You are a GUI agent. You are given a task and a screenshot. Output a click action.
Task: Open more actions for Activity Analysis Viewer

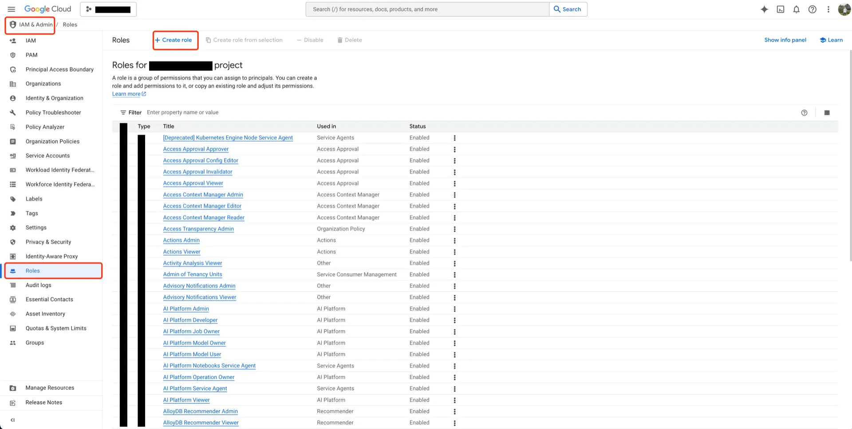tap(455, 263)
